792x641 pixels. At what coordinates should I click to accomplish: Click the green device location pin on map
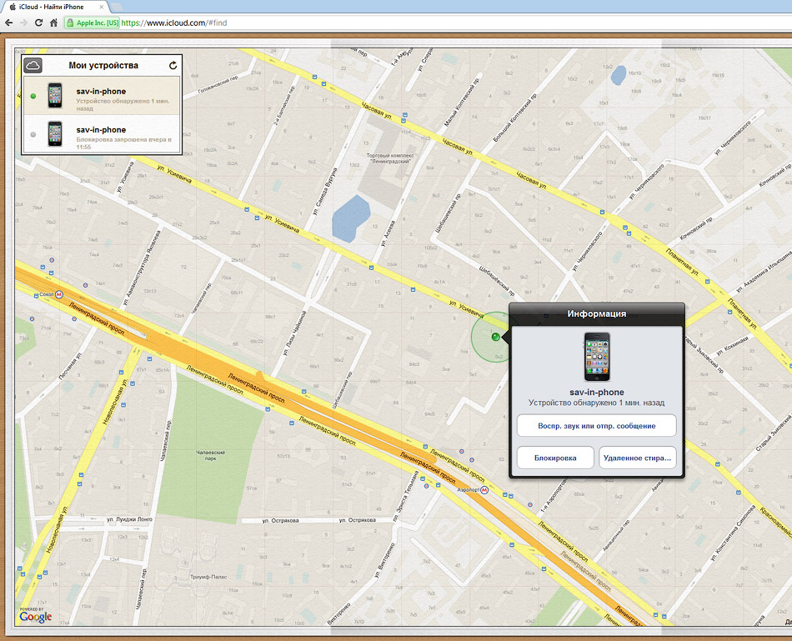click(495, 337)
